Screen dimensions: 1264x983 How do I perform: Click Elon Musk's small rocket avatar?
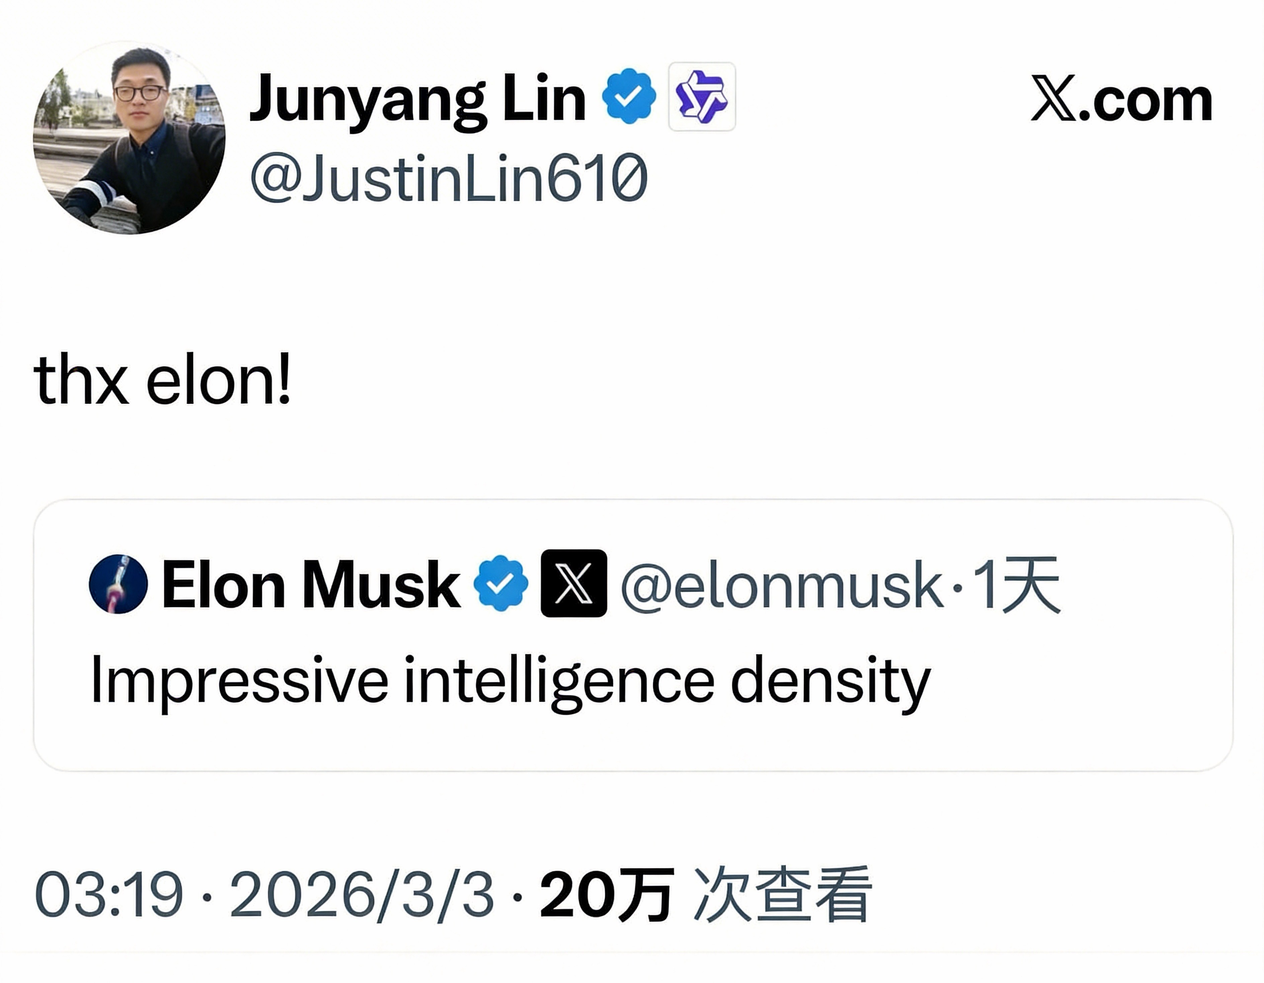click(x=118, y=583)
